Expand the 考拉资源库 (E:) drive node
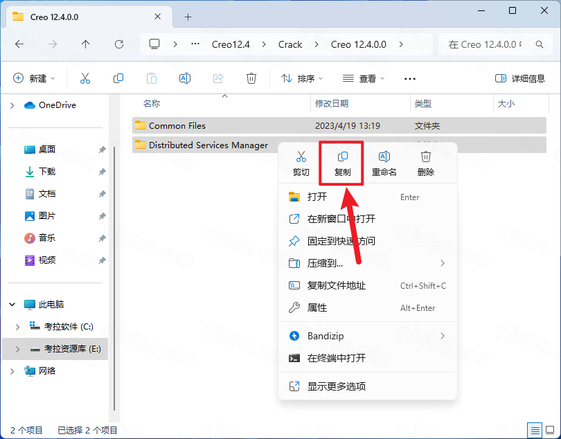The width and height of the screenshot is (561, 439). click(17, 349)
